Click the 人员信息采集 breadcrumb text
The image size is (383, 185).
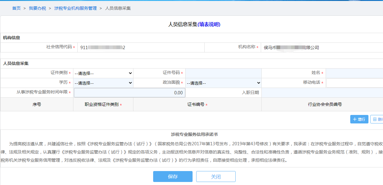pos(118,8)
